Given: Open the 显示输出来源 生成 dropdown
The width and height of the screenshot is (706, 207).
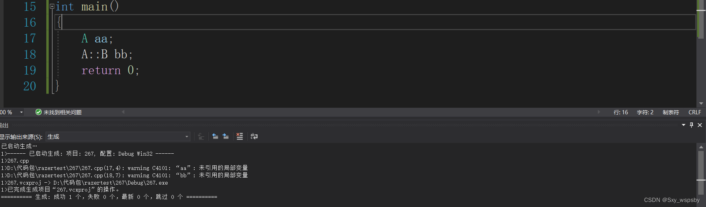Looking at the screenshot, I should tap(118, 136).
